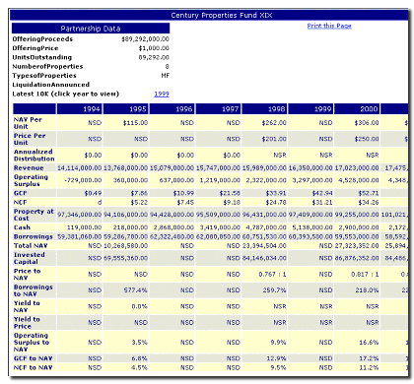Click the 0.817 : 1 Price to NAV cell
The height and width of the screenshot is (384, 414).
click(x=365, y=274)
